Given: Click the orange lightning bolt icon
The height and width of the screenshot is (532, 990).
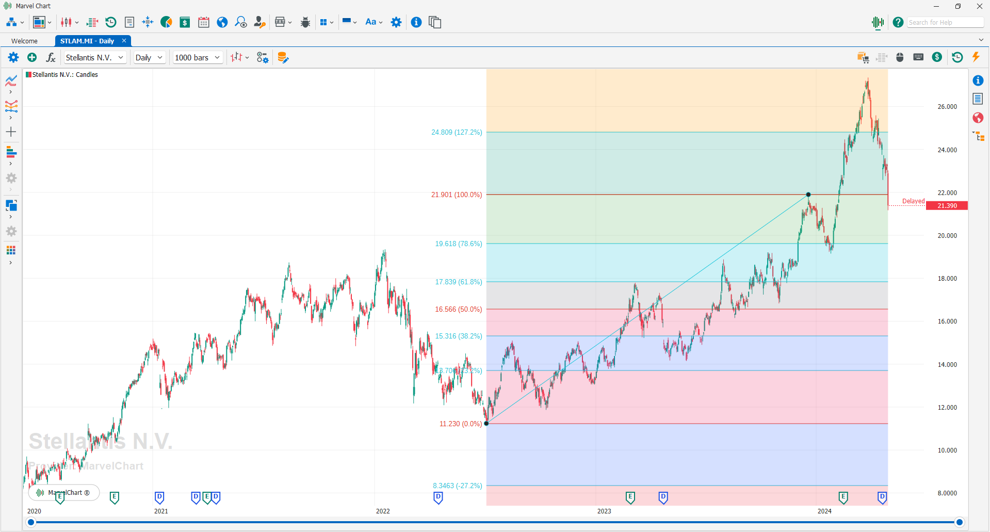Looking at the screenshot, I should coord(976,57).
